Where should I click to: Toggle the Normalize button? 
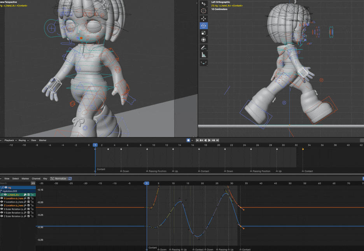[x=58, y=179]
